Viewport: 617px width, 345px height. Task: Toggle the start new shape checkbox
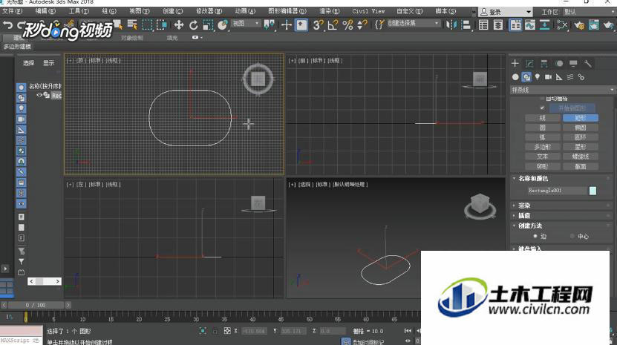point(542,108)
